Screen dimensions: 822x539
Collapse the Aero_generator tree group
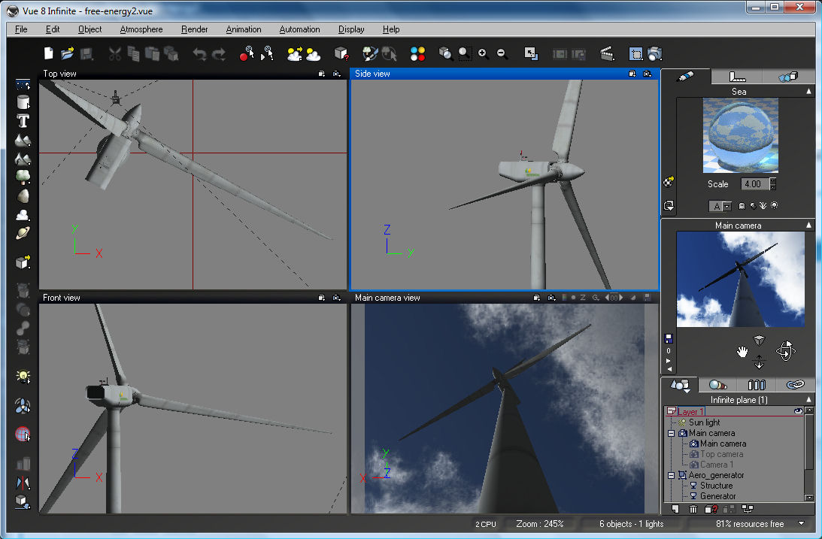pyautogui.click(x=671, y=475)
